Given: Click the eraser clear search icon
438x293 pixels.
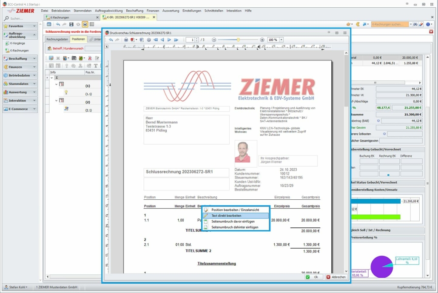Looking at the screenshot, I should coord(421,24).
